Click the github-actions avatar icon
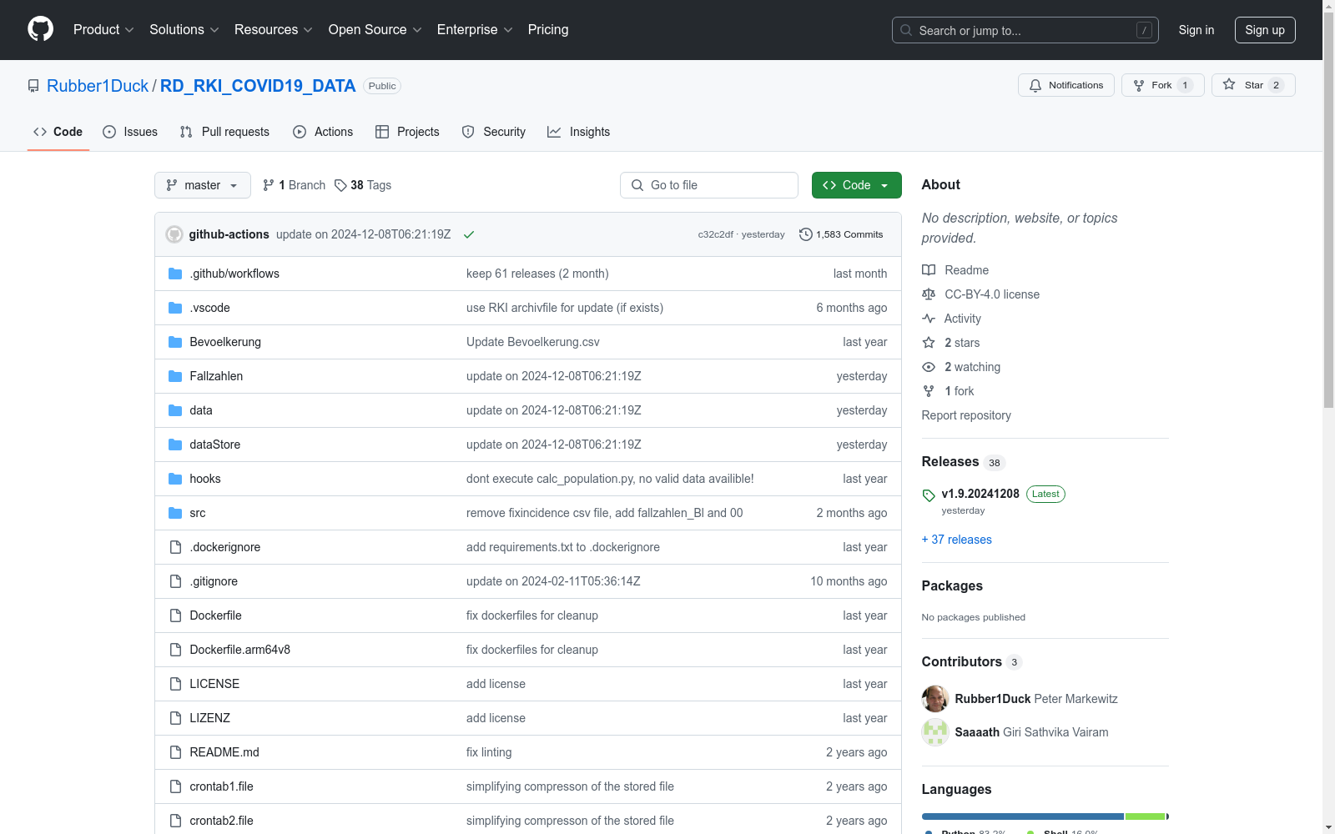 [174, 234]
